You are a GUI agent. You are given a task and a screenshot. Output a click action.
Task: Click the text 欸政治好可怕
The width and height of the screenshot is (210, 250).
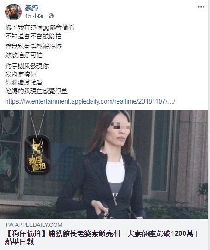click(x=24, y=55)
